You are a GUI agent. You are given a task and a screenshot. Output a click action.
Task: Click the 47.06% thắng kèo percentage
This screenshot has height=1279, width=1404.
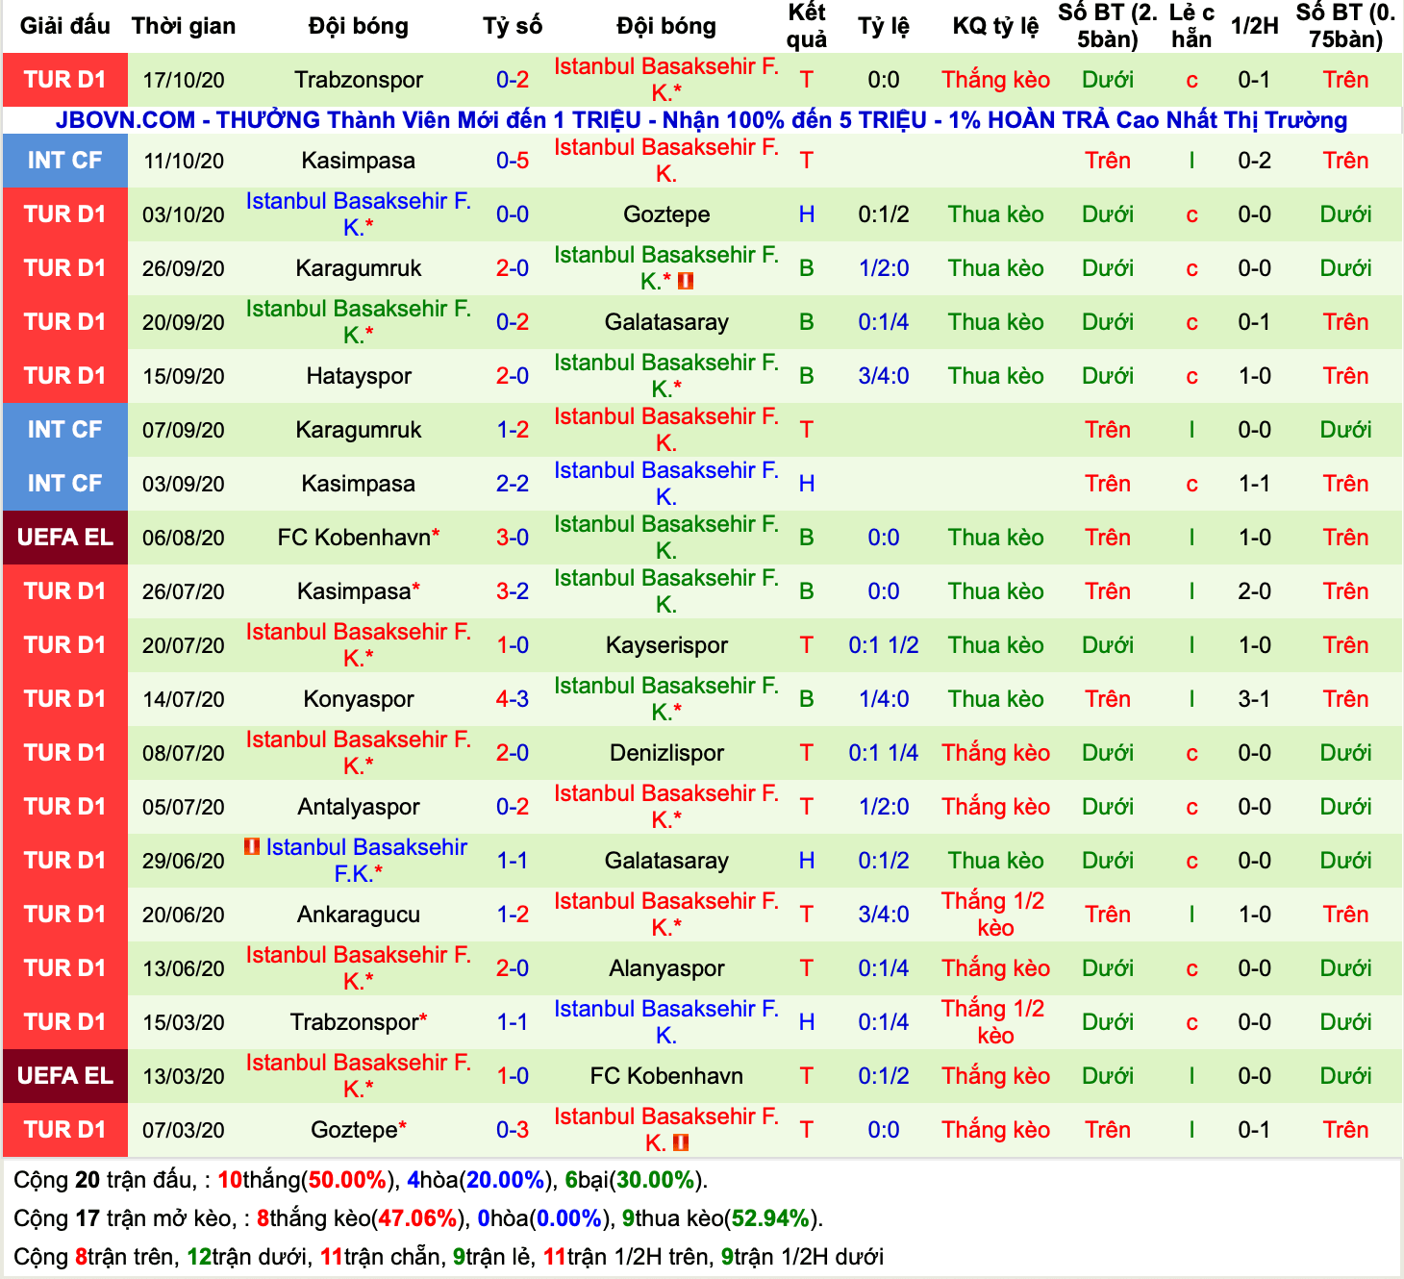417,1218
